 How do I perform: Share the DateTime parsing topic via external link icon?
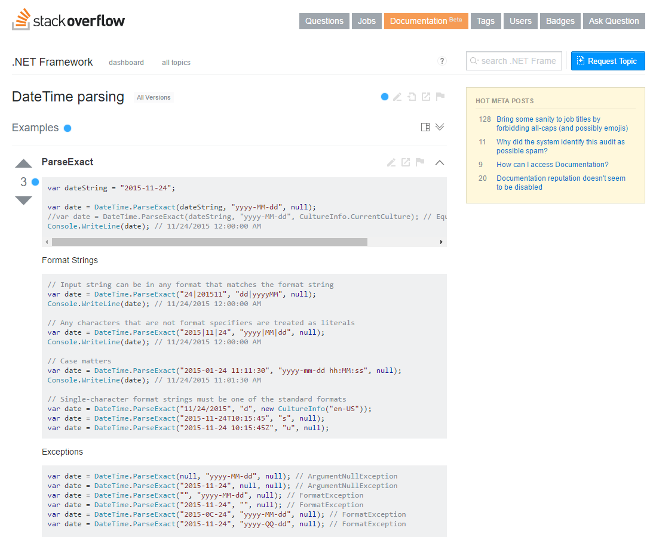pos(425,97)
